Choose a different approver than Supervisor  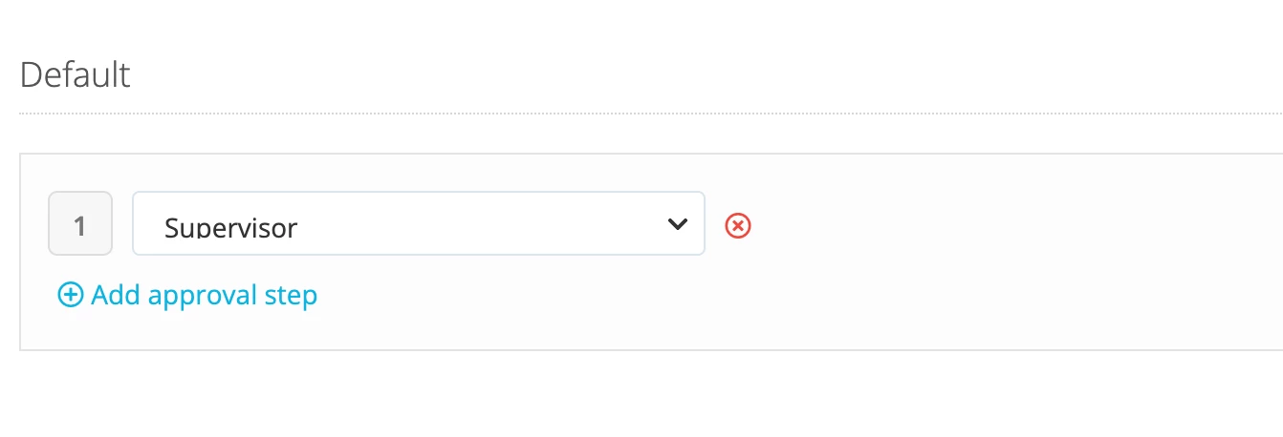pyautogui.click(x=419, y=223)
